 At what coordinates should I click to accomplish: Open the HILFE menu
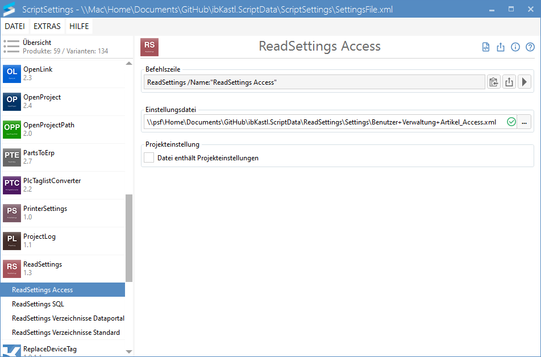point(79,27)
